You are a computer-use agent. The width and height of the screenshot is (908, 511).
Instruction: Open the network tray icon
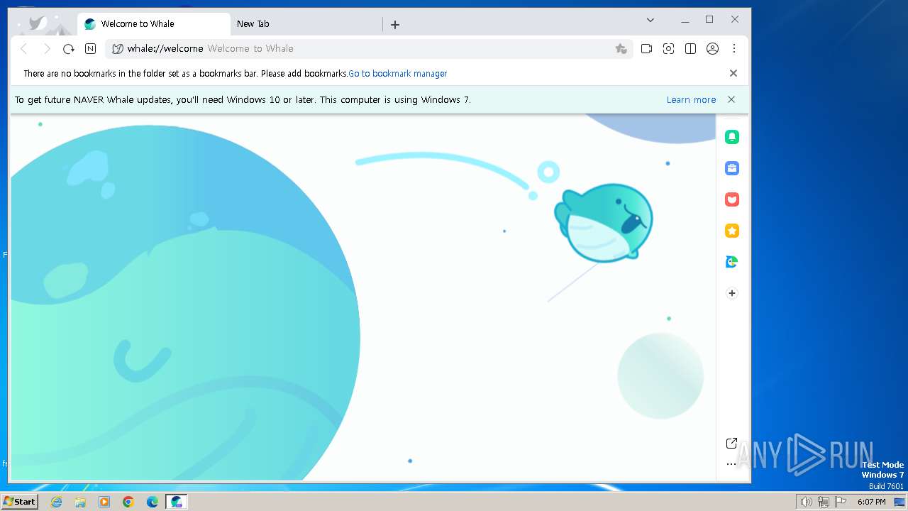824,502
